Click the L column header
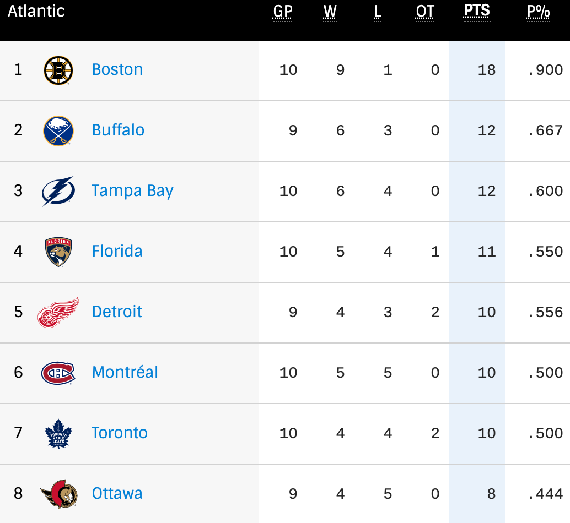 (378, 12)
